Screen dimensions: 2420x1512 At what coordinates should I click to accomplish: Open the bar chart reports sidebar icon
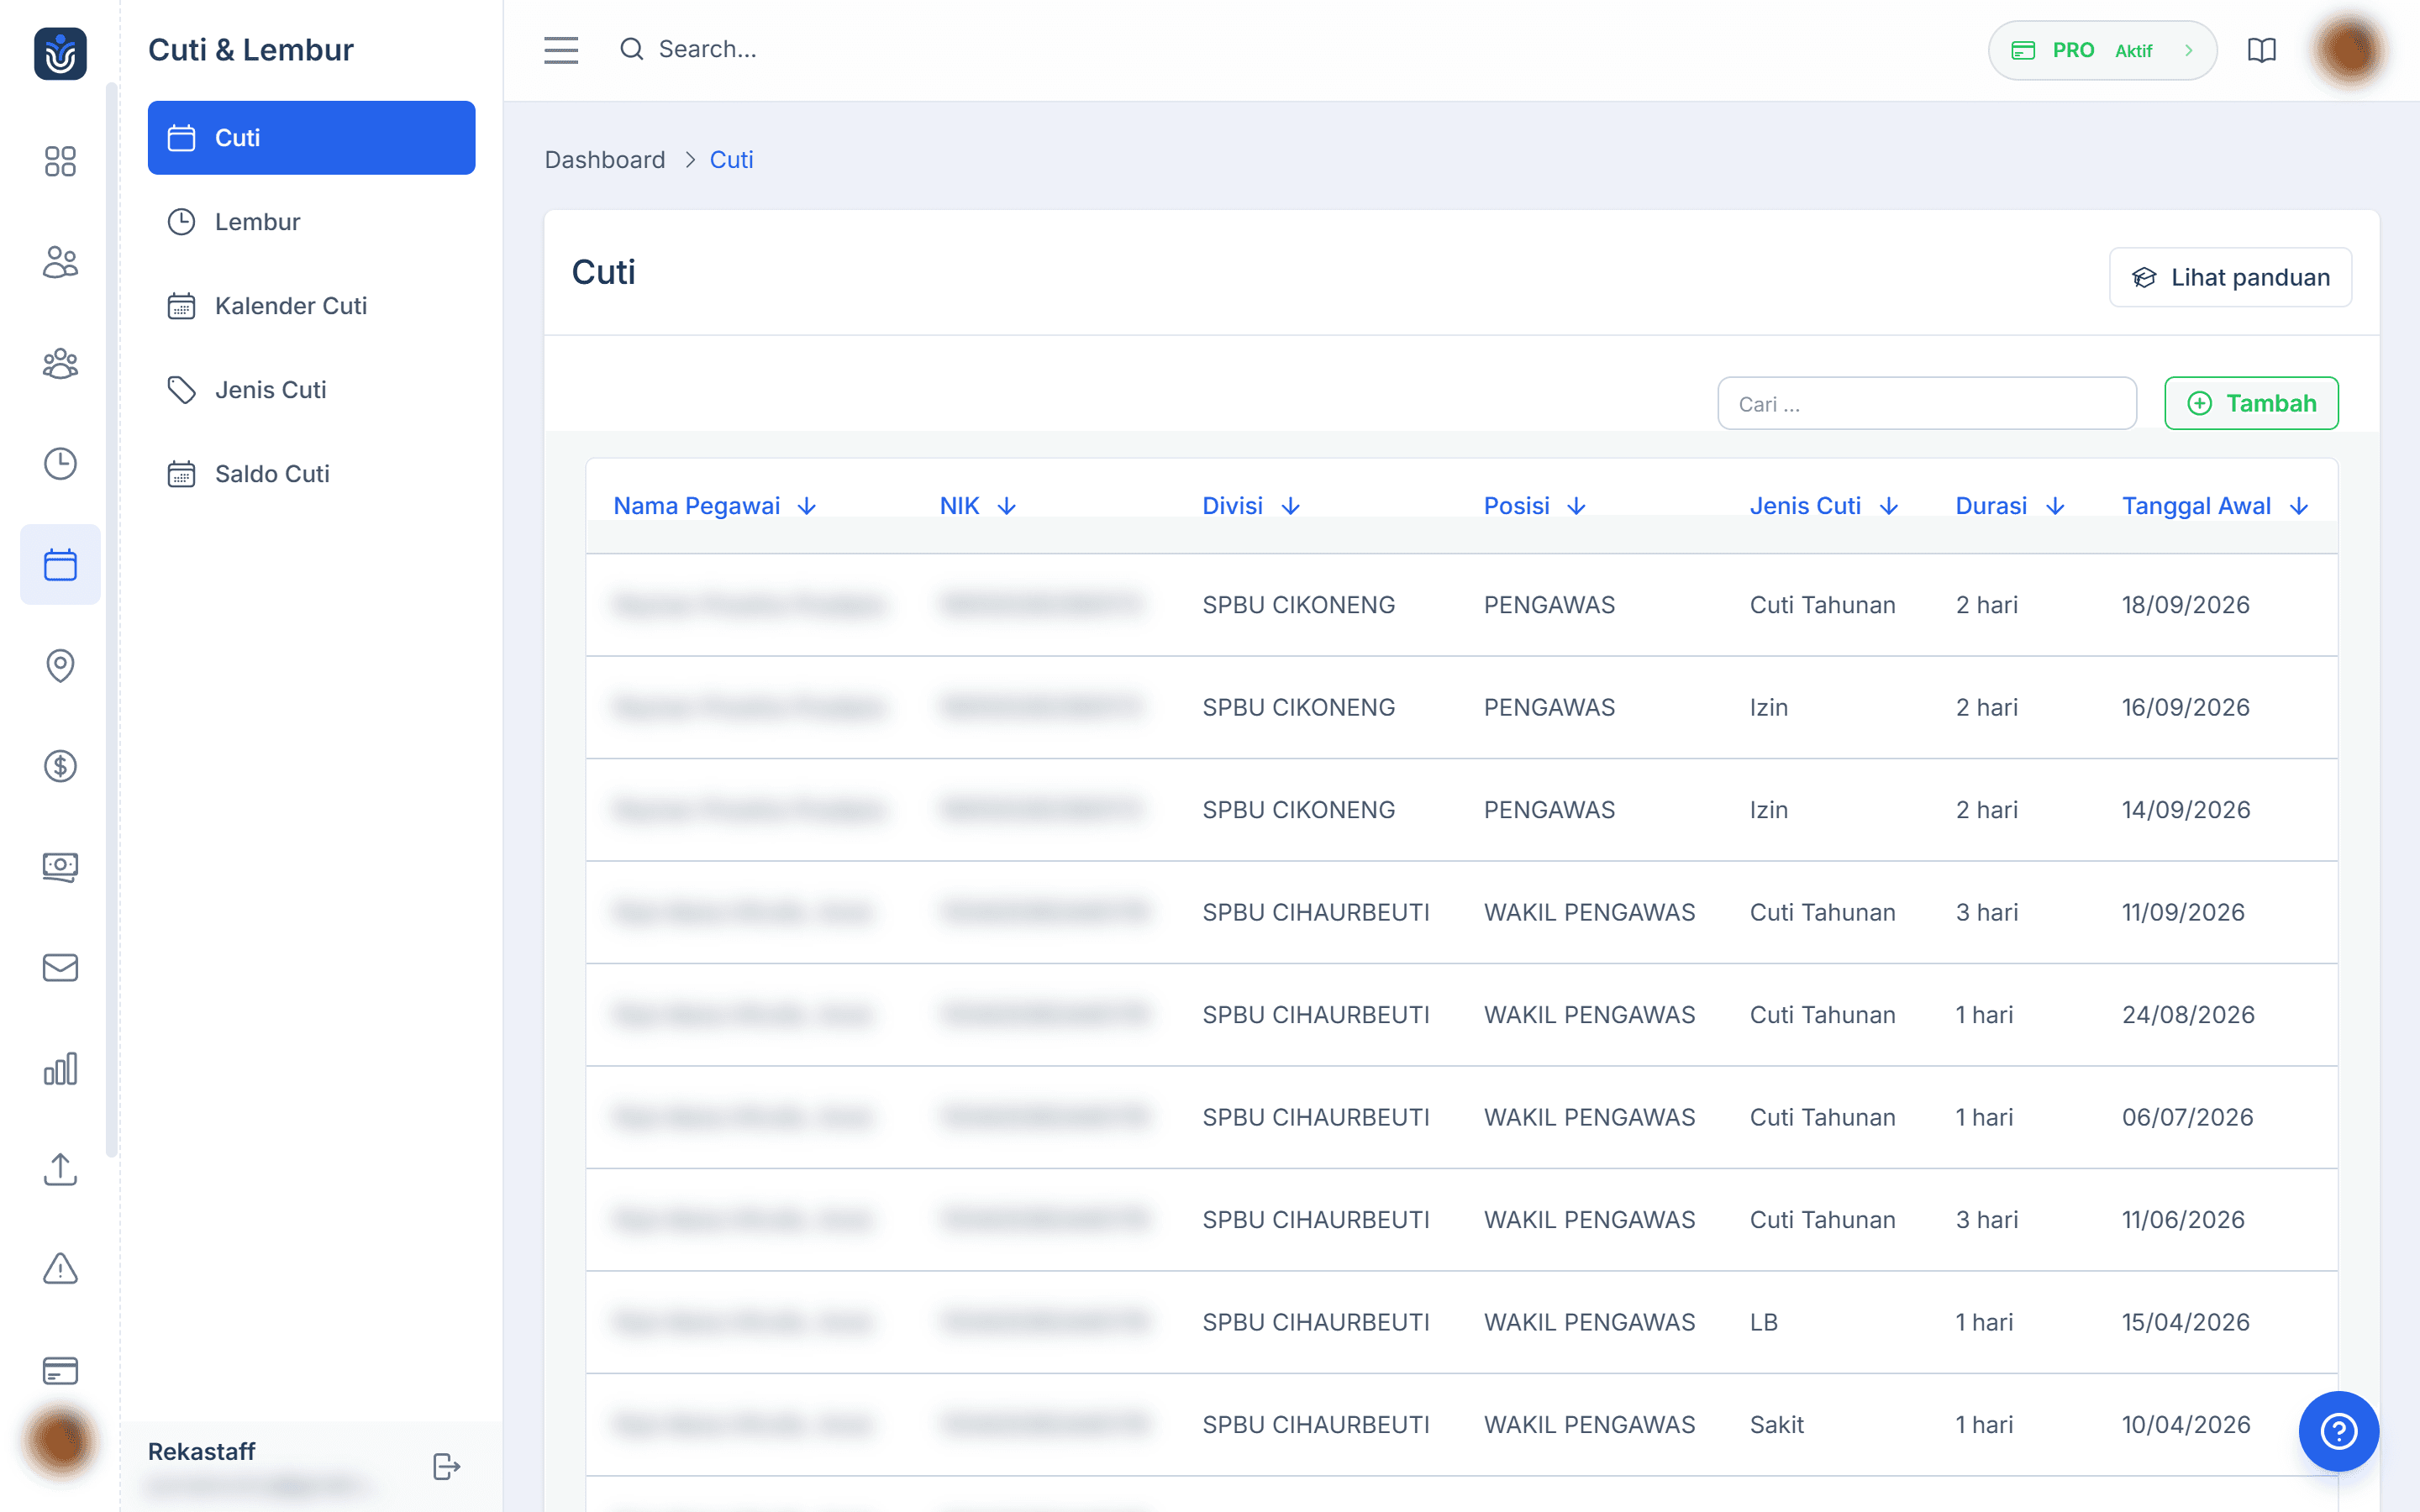pyautogui.click(x=60, y=1069)
